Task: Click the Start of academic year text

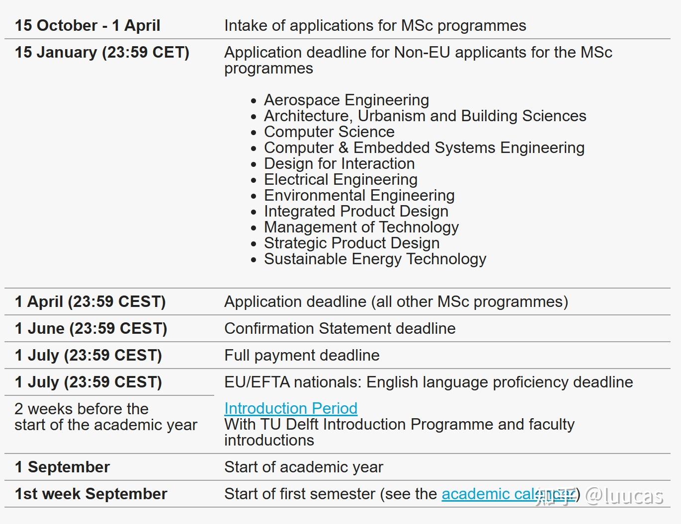Action: 303,467
